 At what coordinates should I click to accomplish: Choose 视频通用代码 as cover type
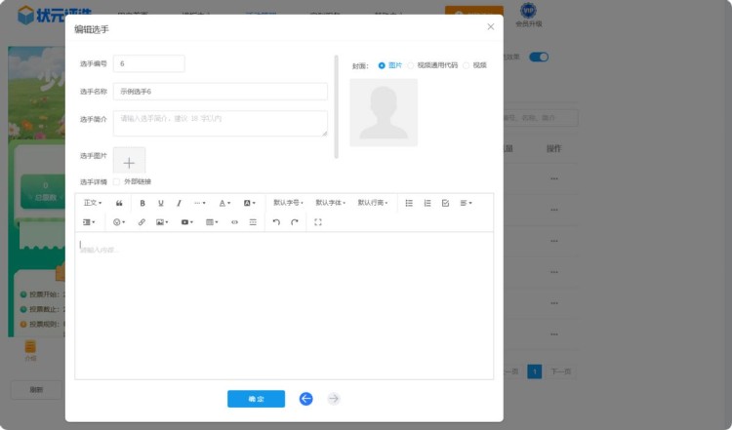(x=411, y=65)
